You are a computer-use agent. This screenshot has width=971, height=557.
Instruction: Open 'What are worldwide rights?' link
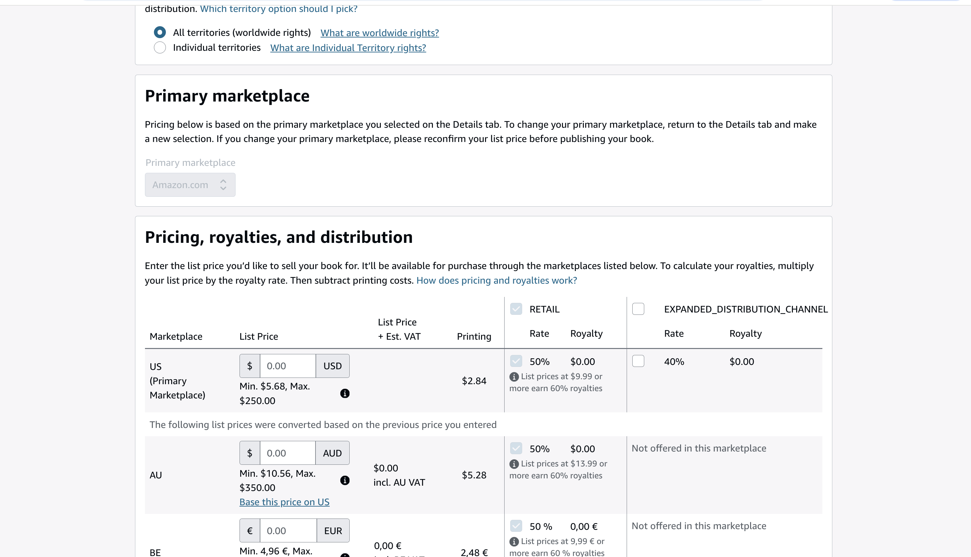point(380,33)
